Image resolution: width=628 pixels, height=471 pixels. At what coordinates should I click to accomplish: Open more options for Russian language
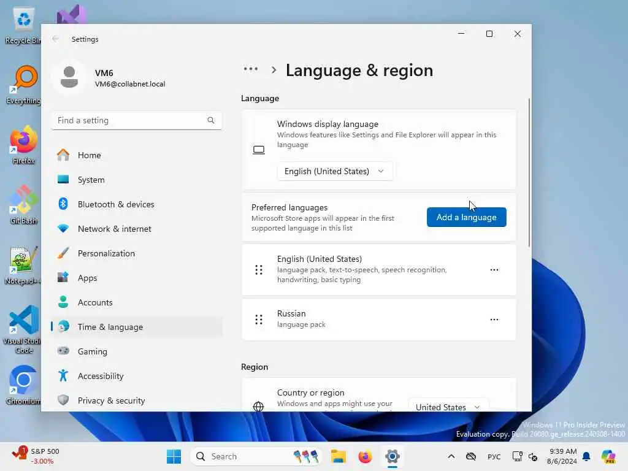click(494, 319)
